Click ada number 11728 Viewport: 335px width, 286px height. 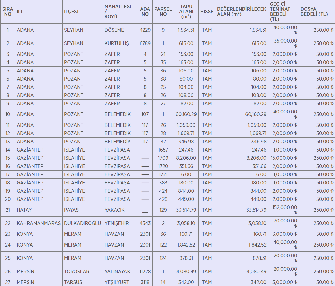(x=145, y=272)
